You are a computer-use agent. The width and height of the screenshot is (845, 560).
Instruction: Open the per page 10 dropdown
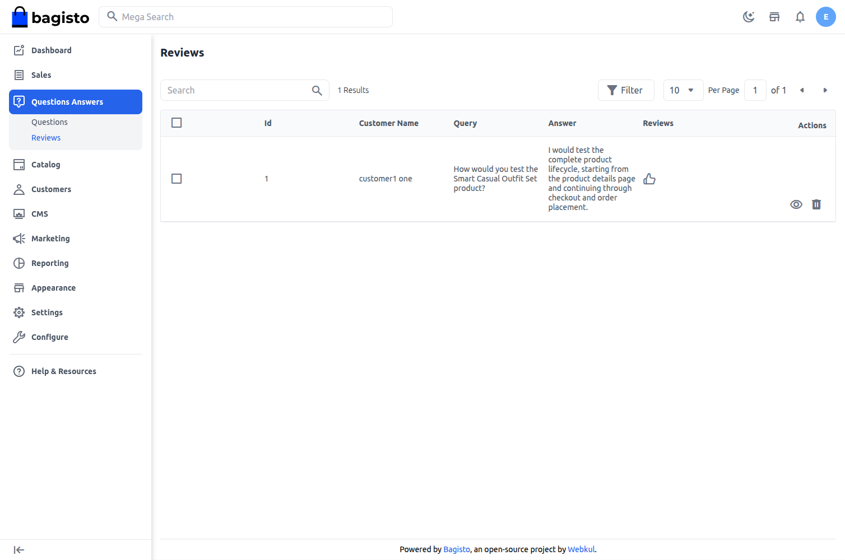point(683,90)
